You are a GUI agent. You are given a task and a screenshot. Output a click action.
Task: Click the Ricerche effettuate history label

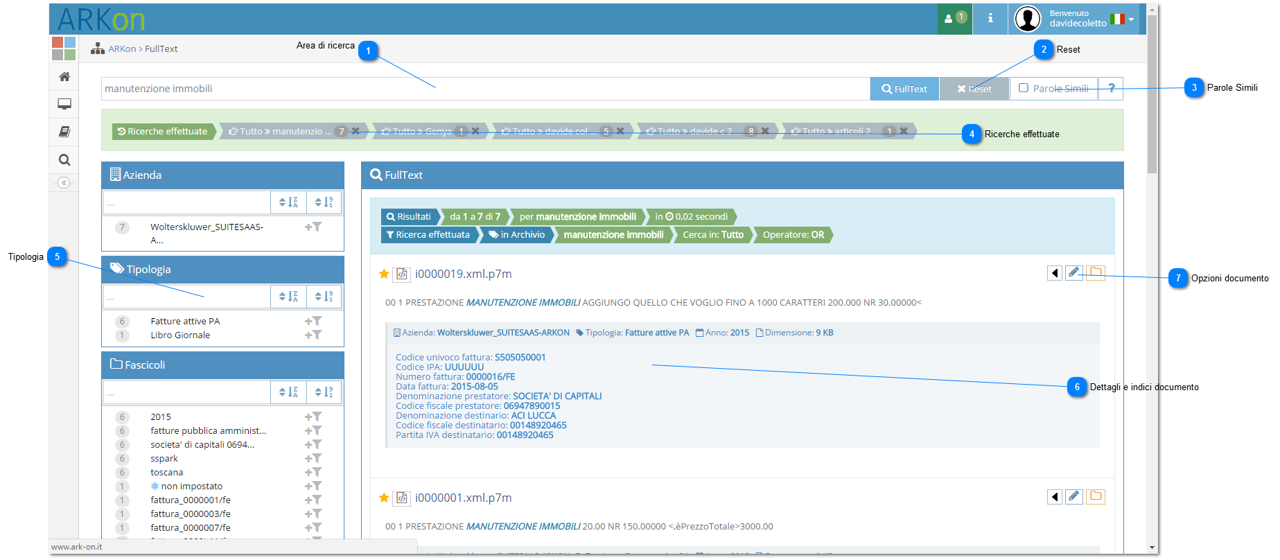[x=164, y=131]
